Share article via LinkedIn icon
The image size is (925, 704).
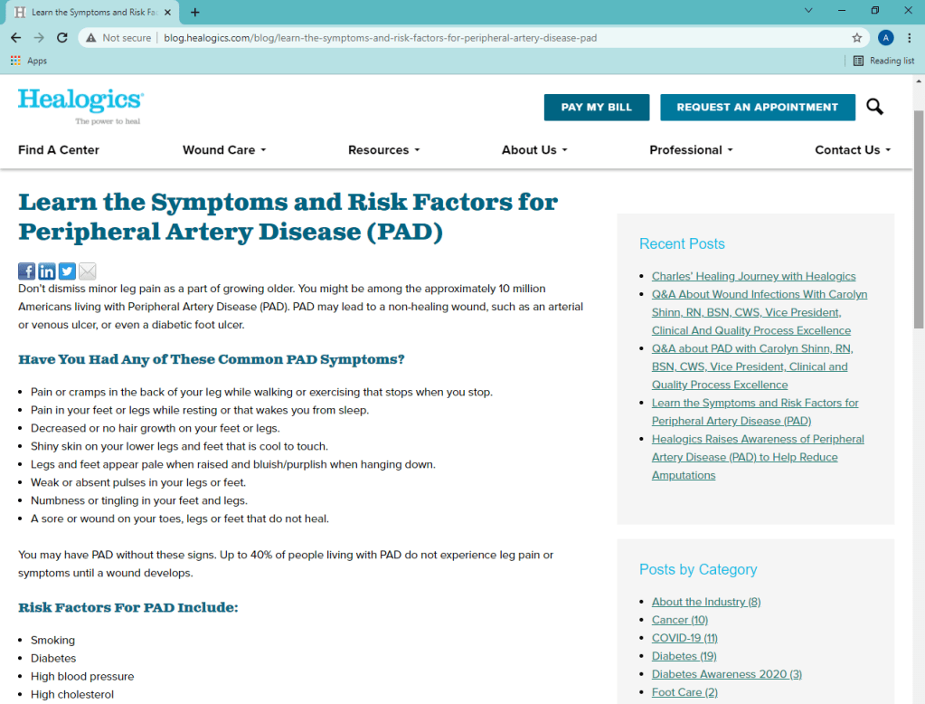pos(46,271)
